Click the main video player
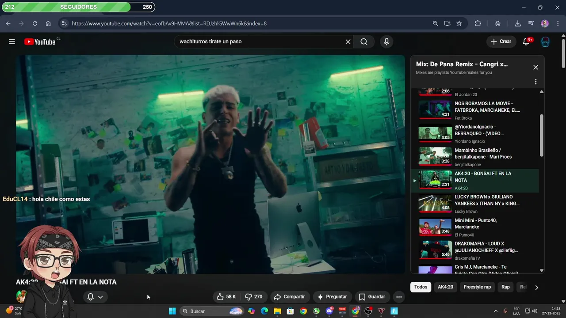The height and width of the screenshot is (318, 566). click(210, 164)
